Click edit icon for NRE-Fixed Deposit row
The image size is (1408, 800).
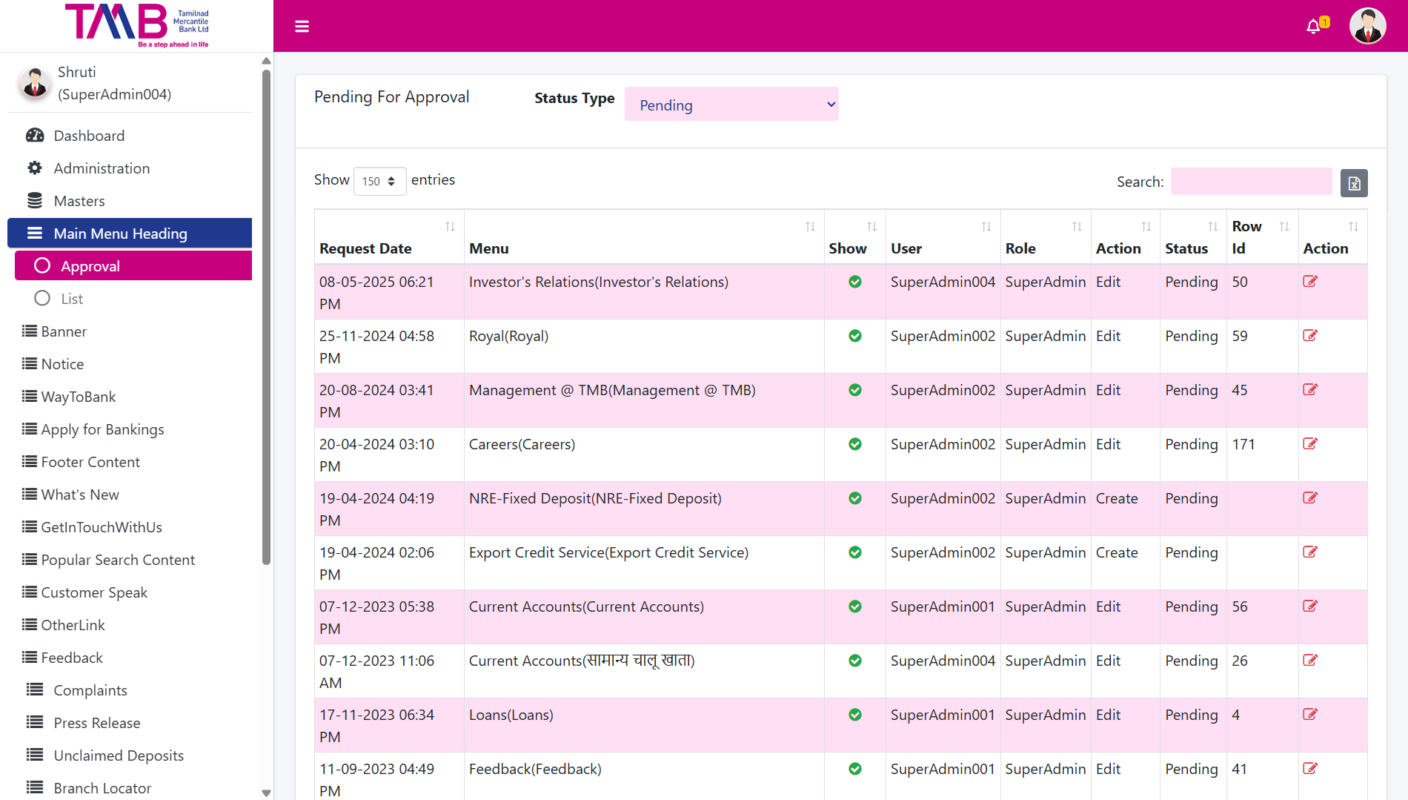[1309, 498]
